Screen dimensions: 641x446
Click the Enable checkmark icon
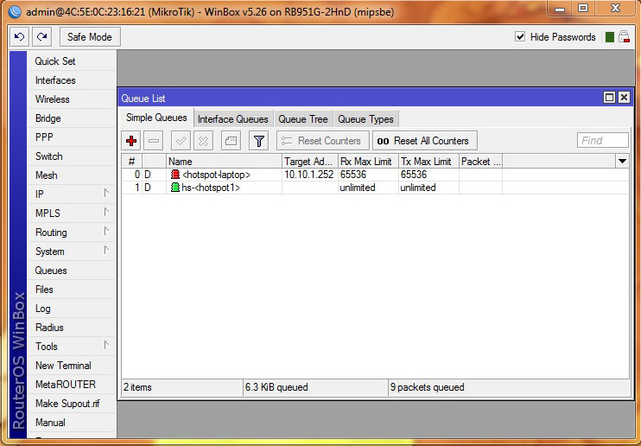[x=181, y=141]
